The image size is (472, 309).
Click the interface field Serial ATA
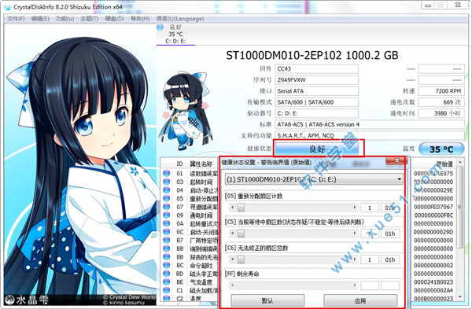[x=317, y=91]
